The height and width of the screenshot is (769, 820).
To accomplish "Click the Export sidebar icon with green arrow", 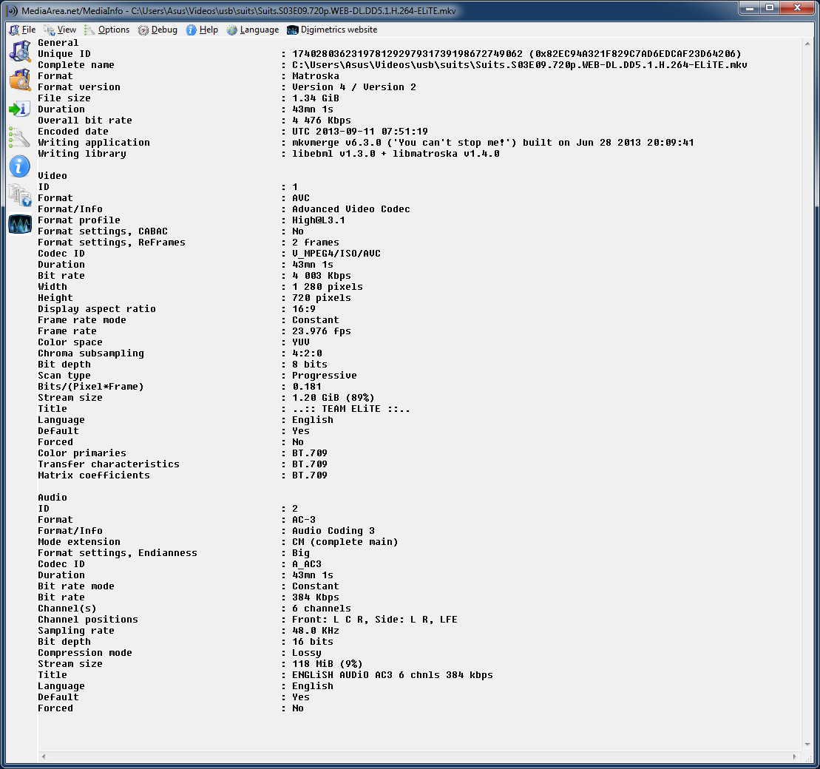I will [x=20, y=109].
